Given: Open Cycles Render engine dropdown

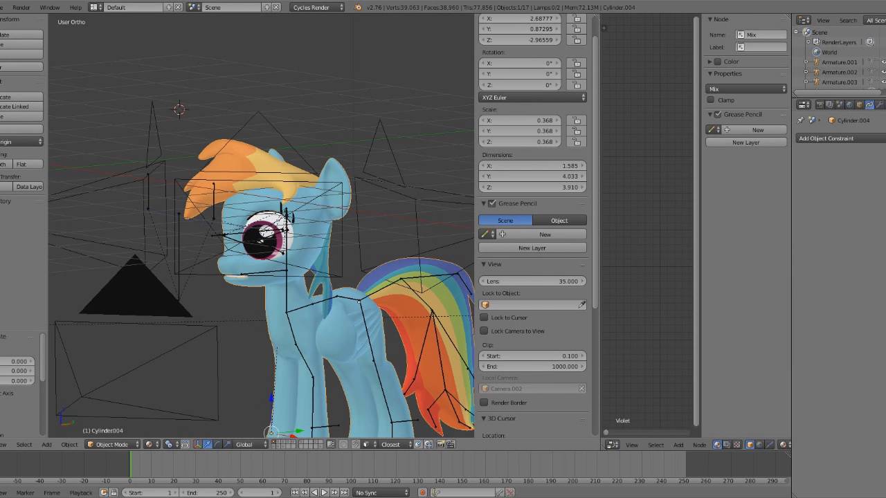Looking at the screenshot, I should click(317, 7).
